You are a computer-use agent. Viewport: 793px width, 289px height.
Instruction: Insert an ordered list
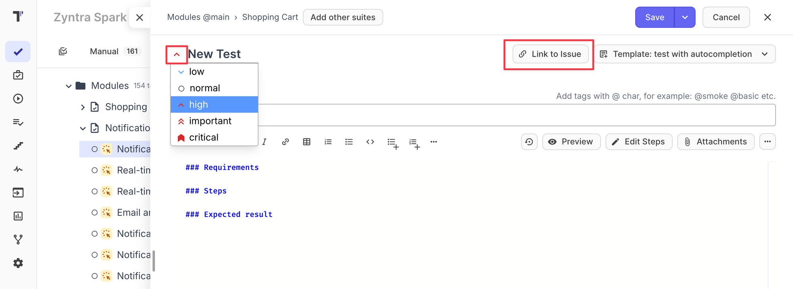(328, 142)
